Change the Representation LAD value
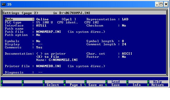The width and height of the screenshot is (170, 100). click(x=125, y=19)
